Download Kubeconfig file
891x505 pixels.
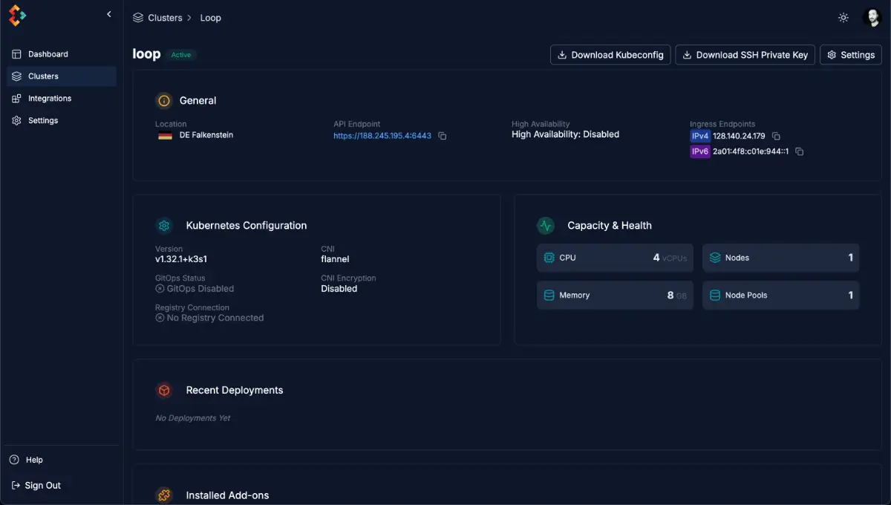click(x=610, y=55)
